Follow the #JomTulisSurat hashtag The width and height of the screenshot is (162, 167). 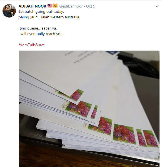coord(31,45)
